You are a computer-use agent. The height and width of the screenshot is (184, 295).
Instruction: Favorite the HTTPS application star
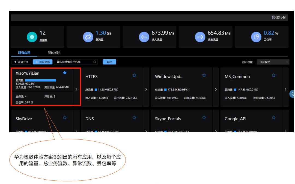(134, 75)
